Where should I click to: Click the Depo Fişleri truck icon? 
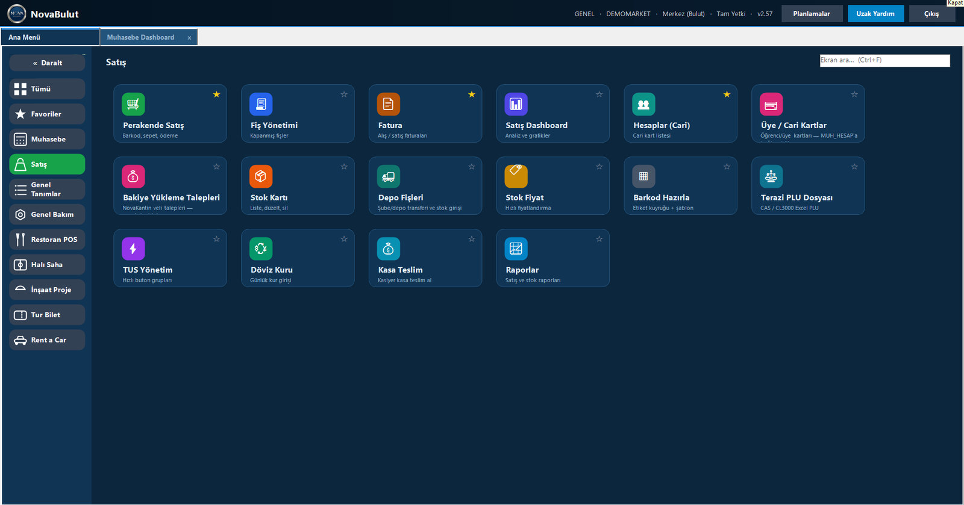click(389, 176)
